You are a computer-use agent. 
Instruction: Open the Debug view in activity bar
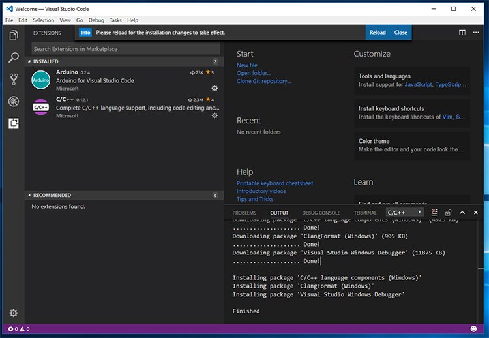[14, 101]
